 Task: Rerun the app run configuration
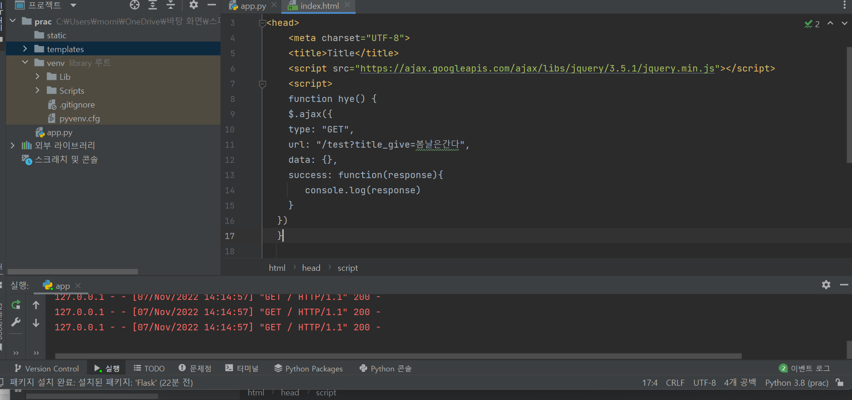coord(16,304)
